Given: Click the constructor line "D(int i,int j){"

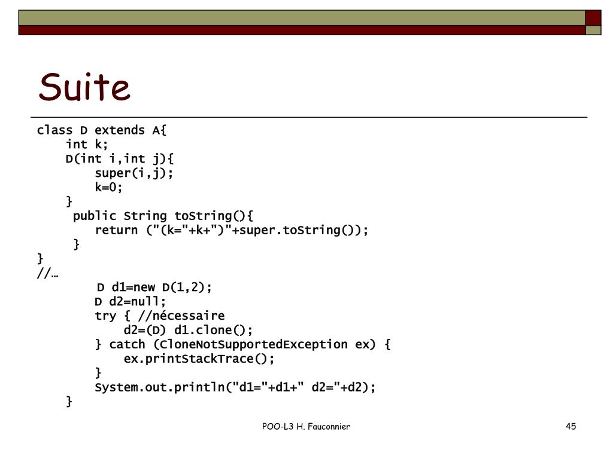Looking at the screenshot, I should [x=120, y=159].
